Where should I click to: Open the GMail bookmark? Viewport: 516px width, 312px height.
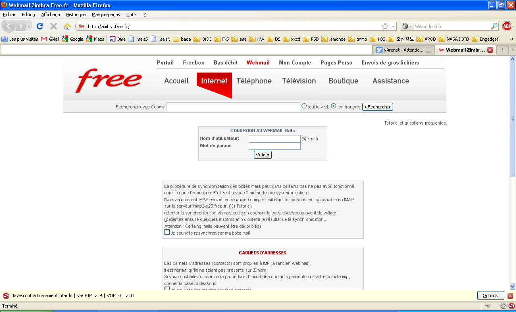click(x=50, y=39)
